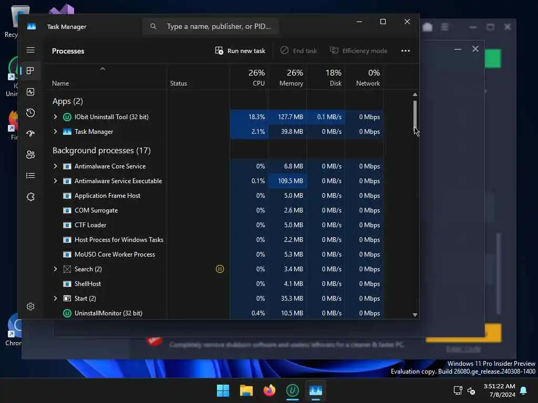Screen dimensions: 538x403
Task: Expand the Start (2) process group
Action: coord(55,299)
